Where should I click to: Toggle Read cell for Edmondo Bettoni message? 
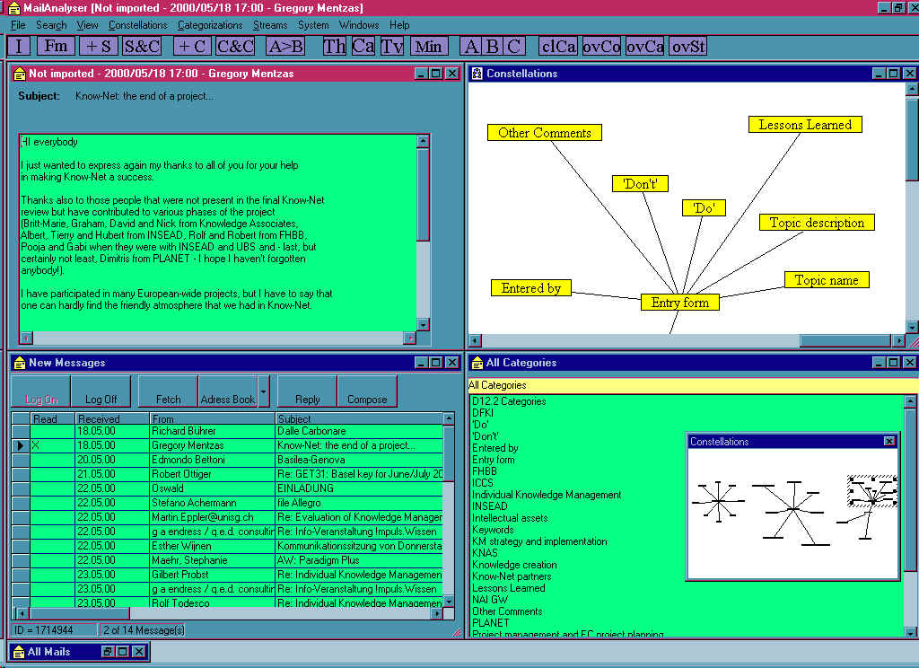(x=52, y=460)
